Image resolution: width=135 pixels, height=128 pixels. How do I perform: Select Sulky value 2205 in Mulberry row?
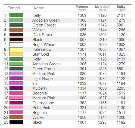pos(121,88)
